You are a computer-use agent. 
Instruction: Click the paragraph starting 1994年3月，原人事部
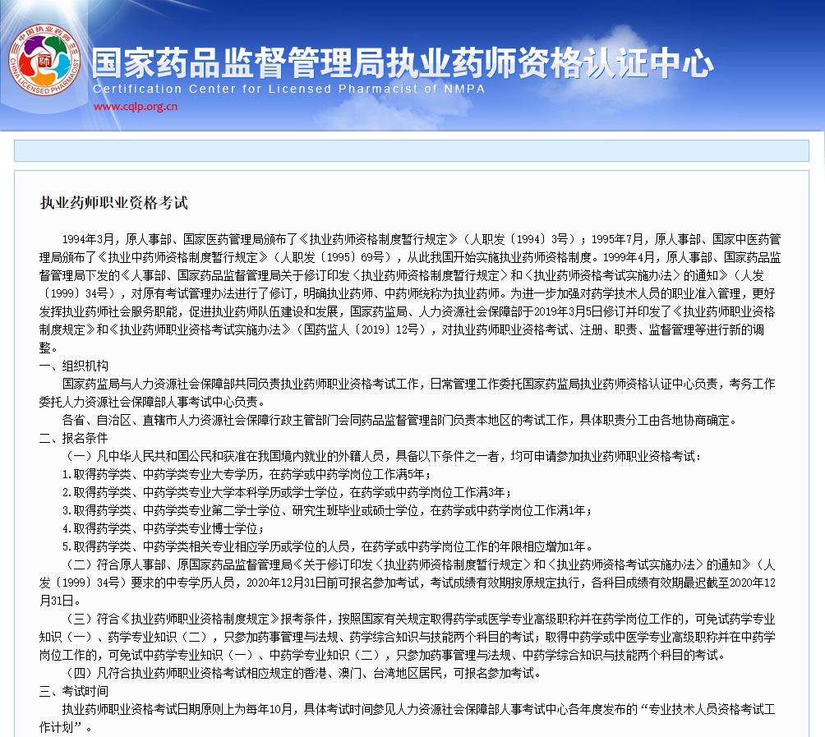410,293
